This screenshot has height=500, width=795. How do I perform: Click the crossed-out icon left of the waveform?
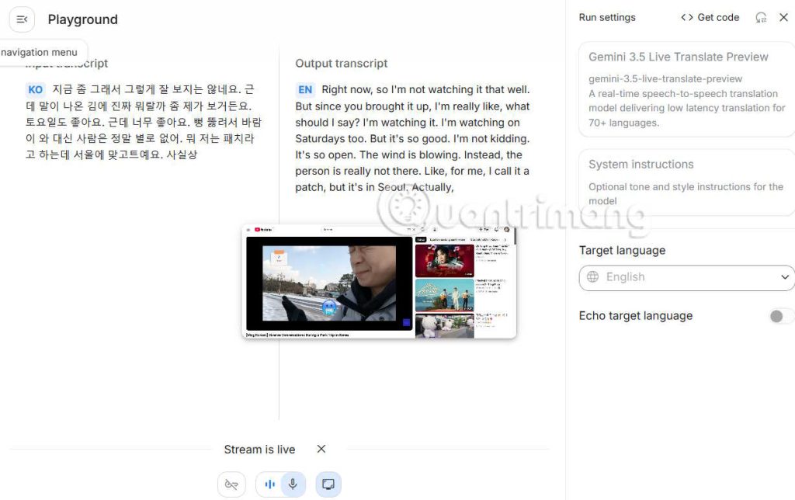coord(231,484)
